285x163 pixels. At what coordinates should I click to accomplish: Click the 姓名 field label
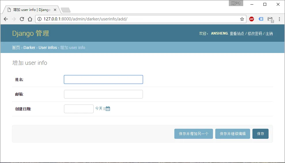(x=19, y=79)
